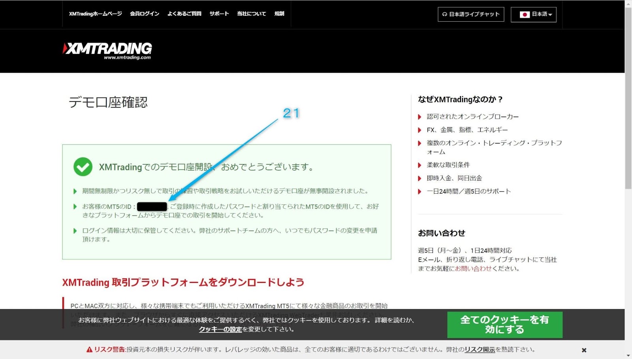This screenshot has height=359, width=632.
Task: Click the scrollbar down arrow
Action: [628, 355]
